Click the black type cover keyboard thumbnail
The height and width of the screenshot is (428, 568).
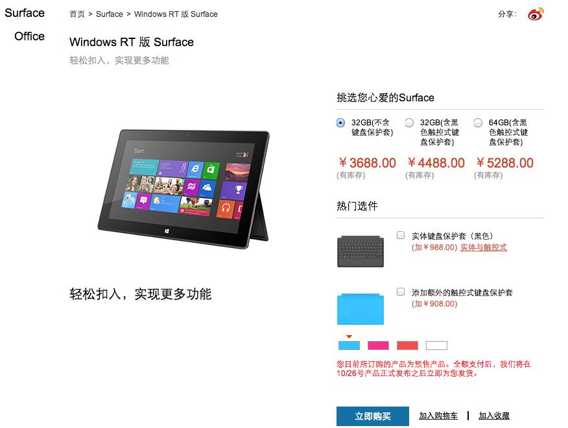(x=361, y=251)
